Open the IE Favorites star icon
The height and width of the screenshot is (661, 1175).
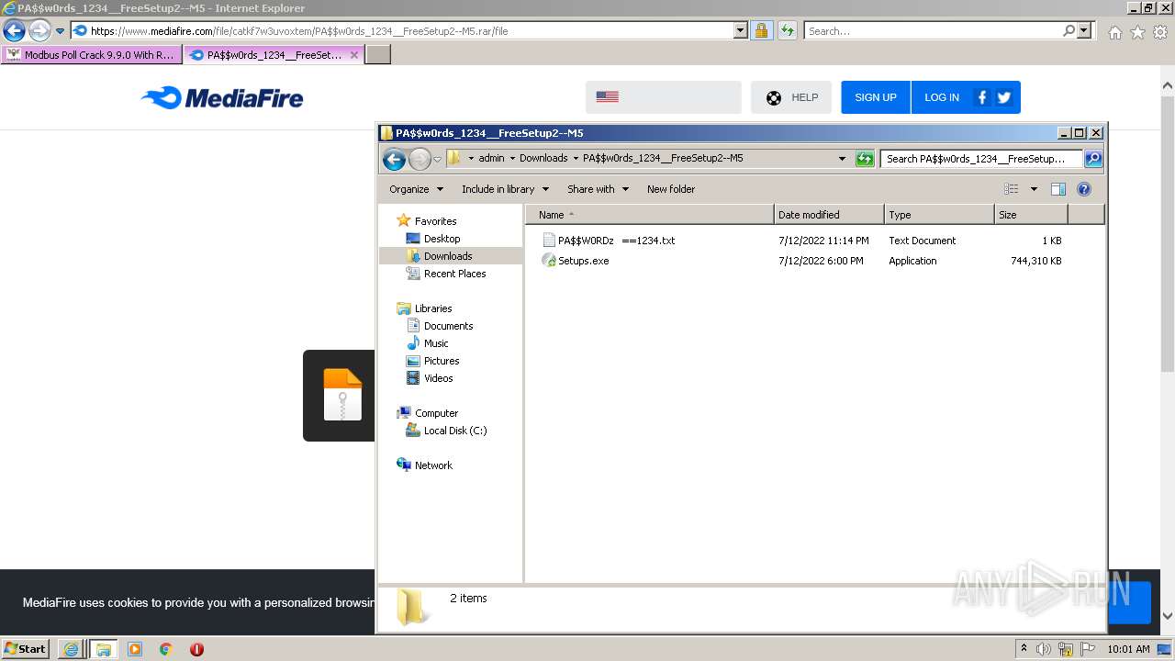1137,32
